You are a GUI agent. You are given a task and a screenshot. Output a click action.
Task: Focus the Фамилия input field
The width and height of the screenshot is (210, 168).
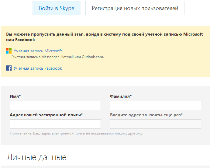point(156,105)
